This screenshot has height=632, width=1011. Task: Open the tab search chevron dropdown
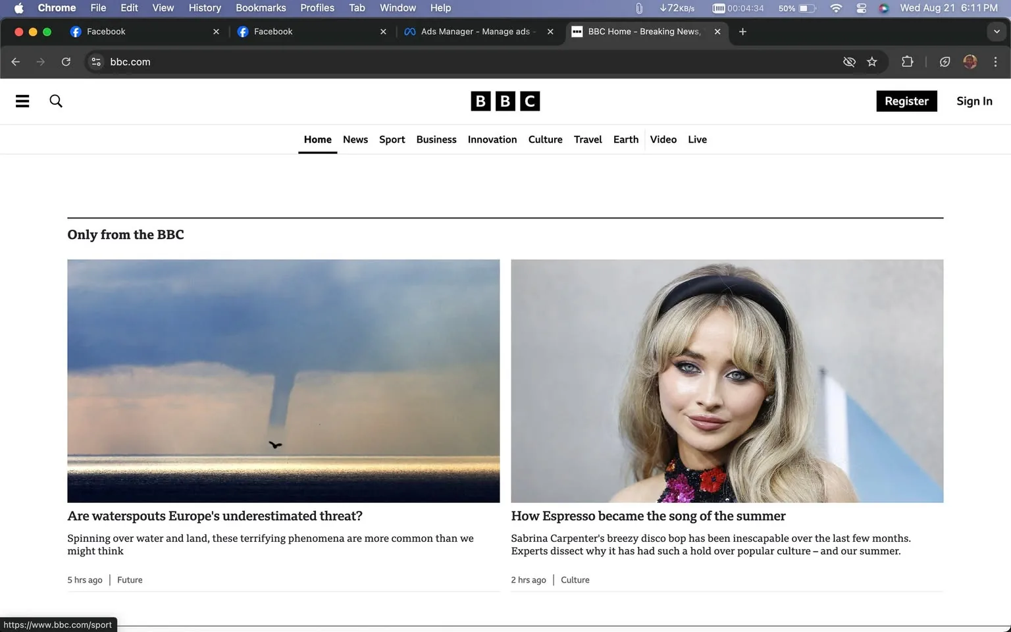click(996, 31)
